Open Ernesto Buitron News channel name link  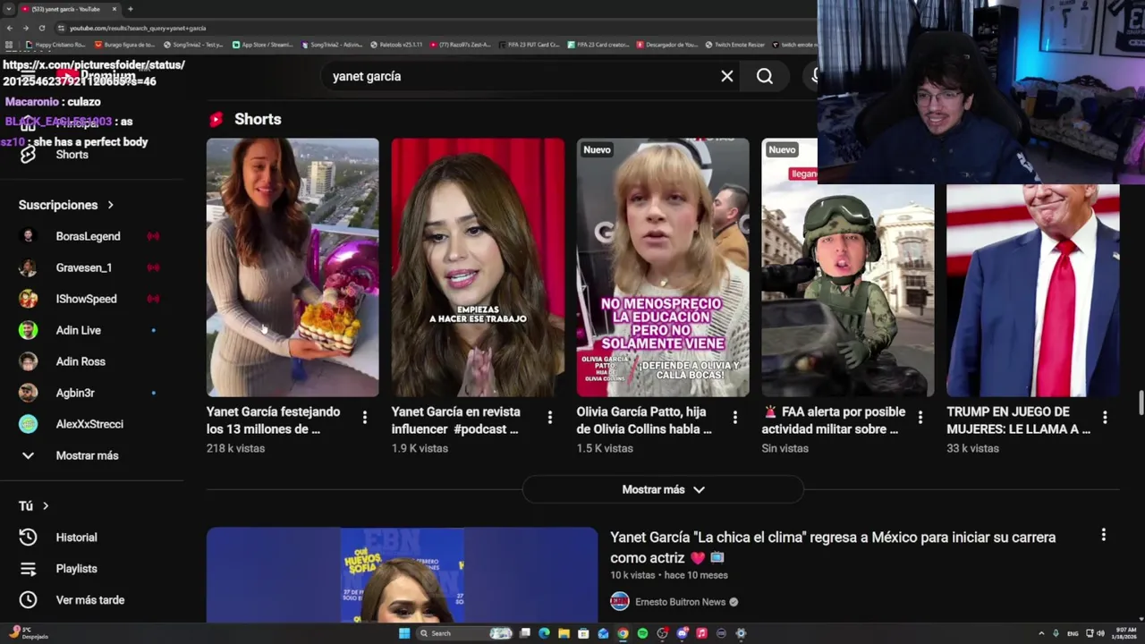680,602
